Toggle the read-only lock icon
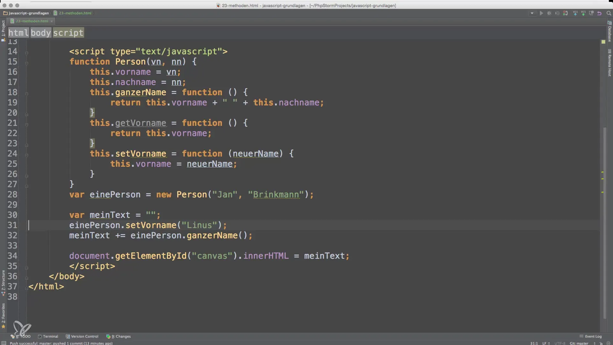The height and width of the screenshot is (345, 613). click(x=601, y=343)
